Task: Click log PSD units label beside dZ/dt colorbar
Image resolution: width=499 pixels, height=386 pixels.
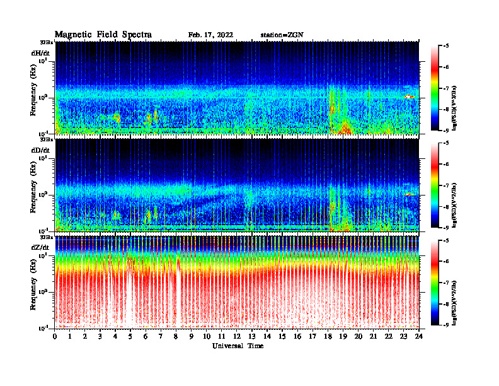Action: click(454, 303)
